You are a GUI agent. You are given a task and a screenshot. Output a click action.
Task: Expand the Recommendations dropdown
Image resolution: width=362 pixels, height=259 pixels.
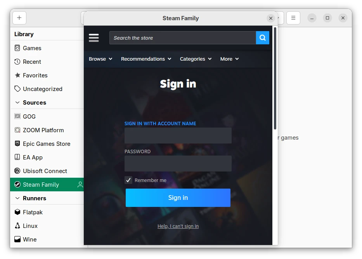(146, 59)
